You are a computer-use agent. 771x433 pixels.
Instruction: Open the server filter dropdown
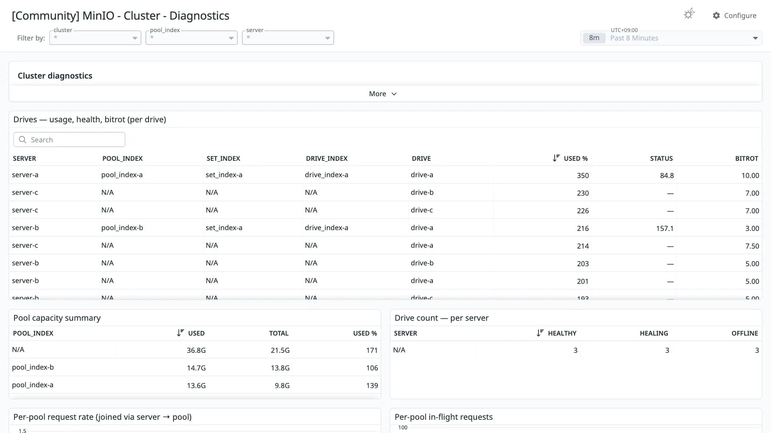[x=288, y=38]
